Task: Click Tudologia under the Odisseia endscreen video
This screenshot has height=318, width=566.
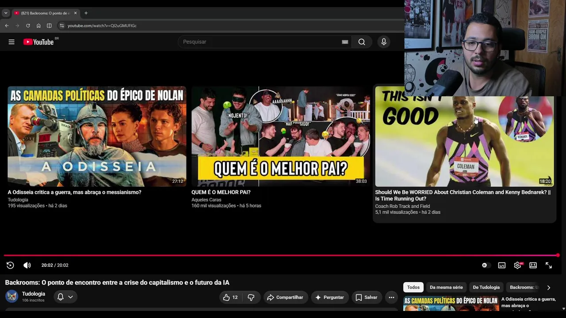Action: 18,200
